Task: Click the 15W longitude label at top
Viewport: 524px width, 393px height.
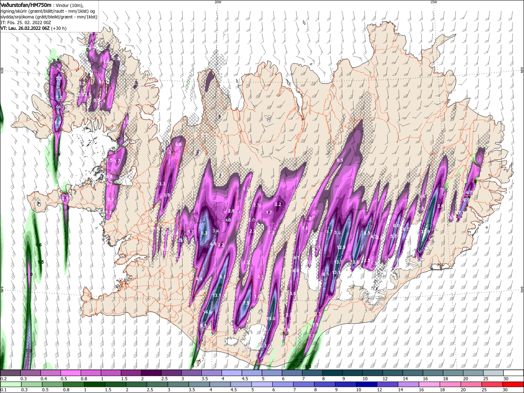Action: click(433, 2)
